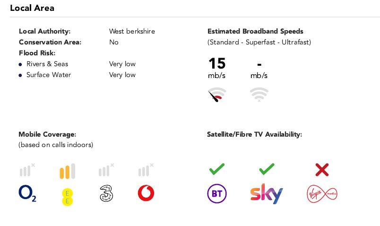
Task: Click the Sky TV logo
Action: [266, 193]
